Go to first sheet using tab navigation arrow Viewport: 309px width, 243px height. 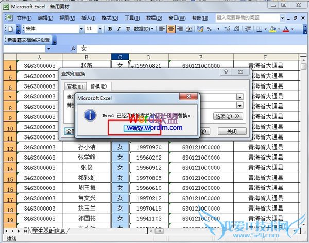click(6, 231)
